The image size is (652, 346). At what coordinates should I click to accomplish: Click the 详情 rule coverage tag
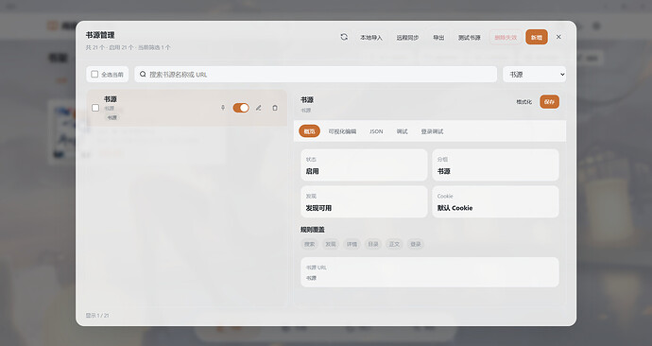[x=352, y=244]
